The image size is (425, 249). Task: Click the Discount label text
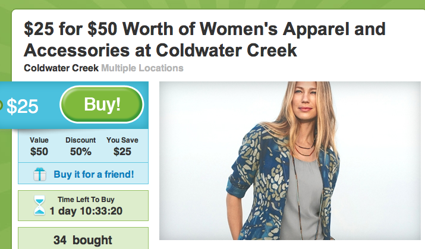tap(80, 140)
